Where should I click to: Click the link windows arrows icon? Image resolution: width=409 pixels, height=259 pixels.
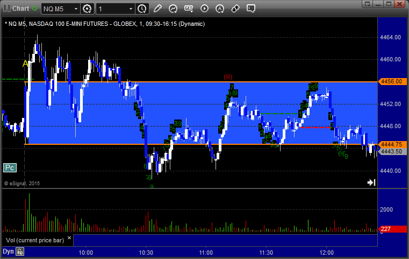click(x=235, y=9)
